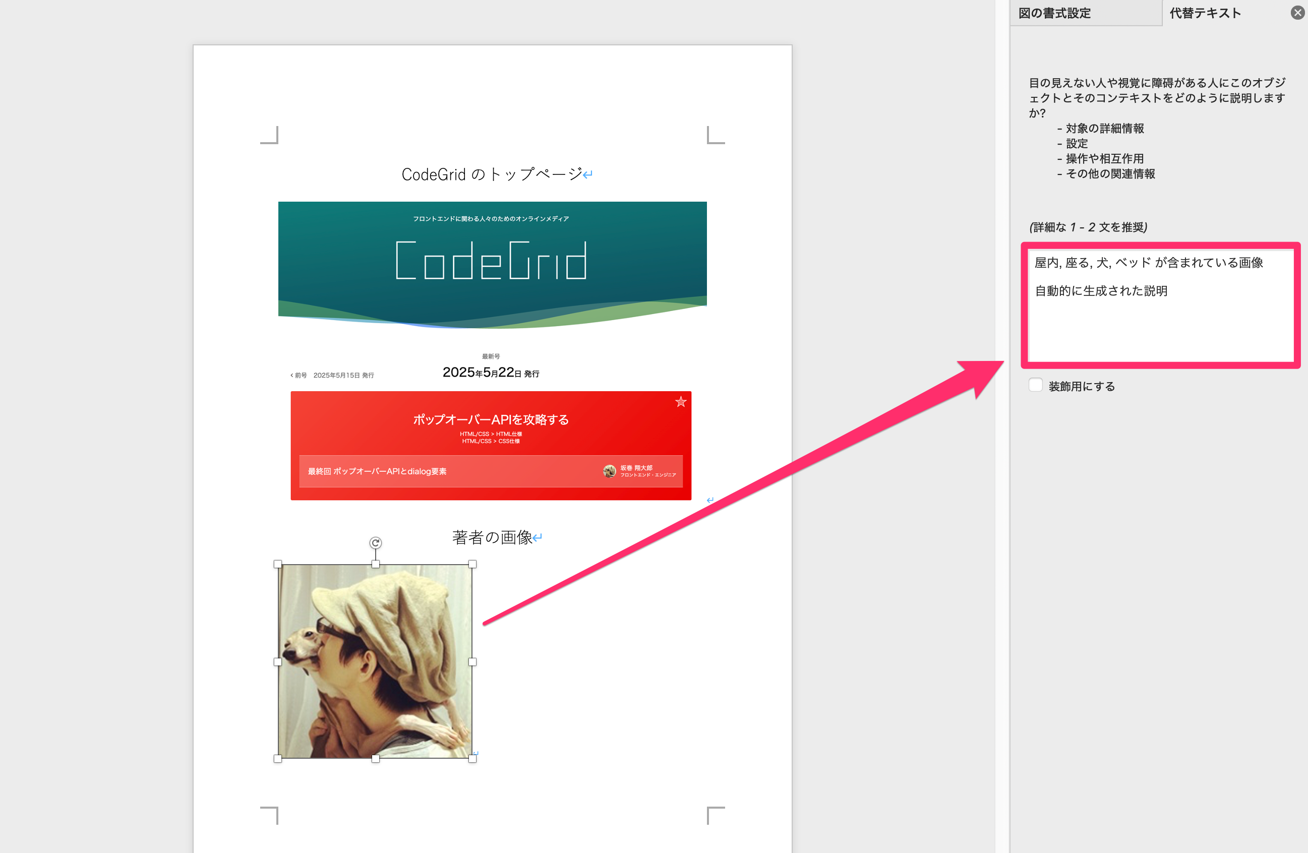Image resolution: width=1308 pixels, height=853 pixels.
Task: Click the HTML/CSS > HTML仕様 breadcrumb text
Action: click(491, 434)
